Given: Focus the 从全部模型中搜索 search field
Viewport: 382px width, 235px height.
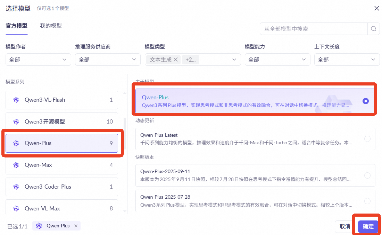Looking at the screenshot, I should (314, 29).
